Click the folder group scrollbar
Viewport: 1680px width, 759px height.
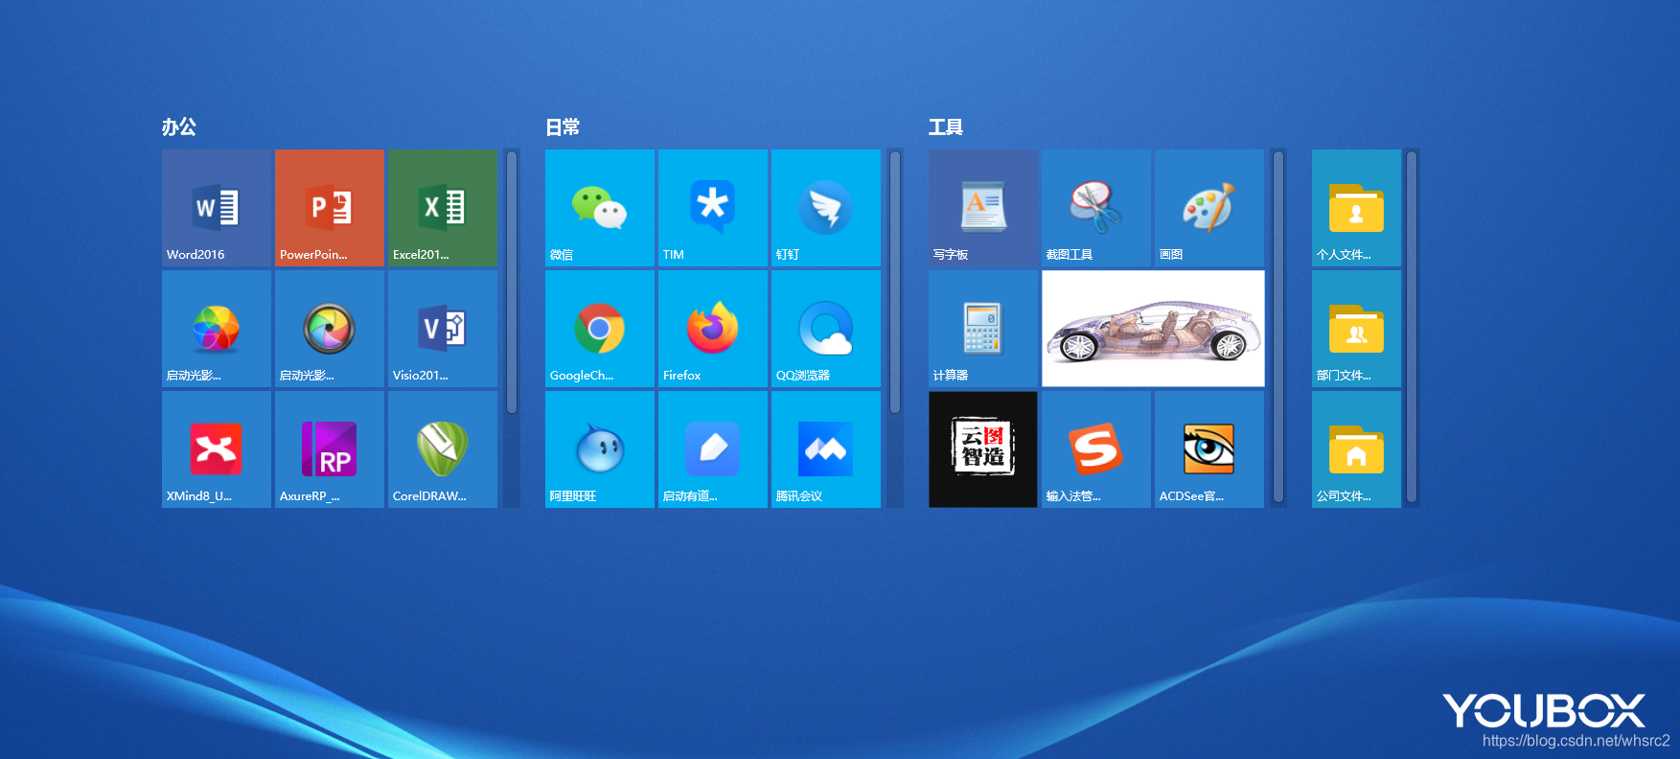coord(1412,327)
